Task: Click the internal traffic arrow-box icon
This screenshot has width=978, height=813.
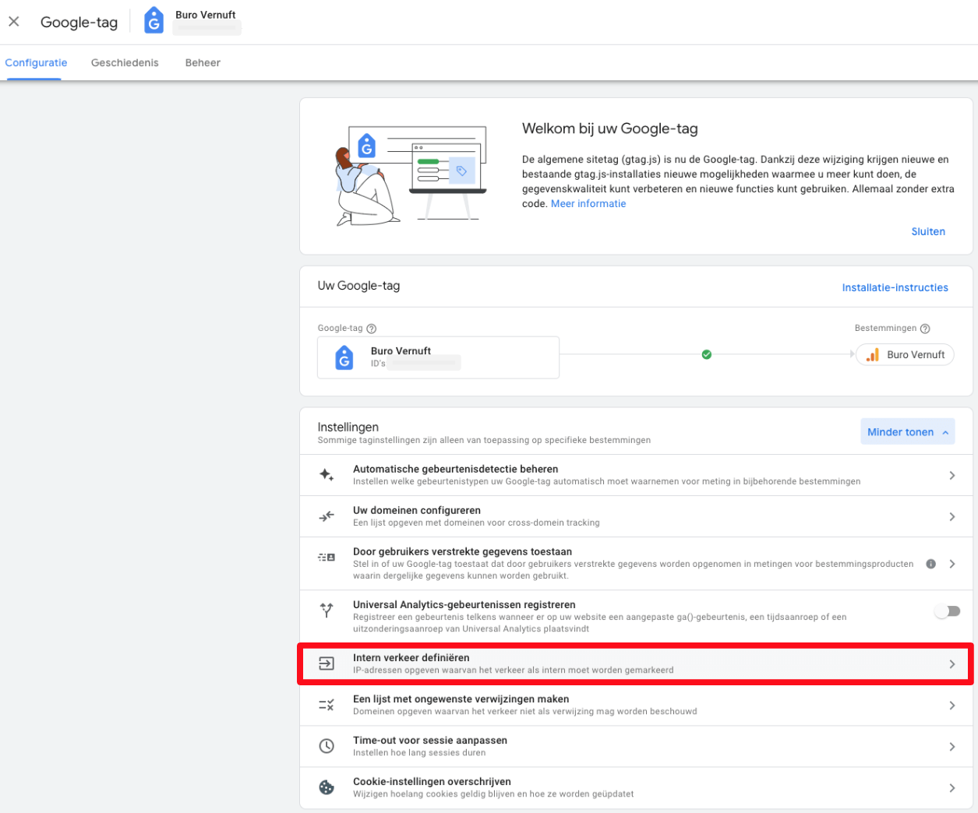Action: coord(327,663)
